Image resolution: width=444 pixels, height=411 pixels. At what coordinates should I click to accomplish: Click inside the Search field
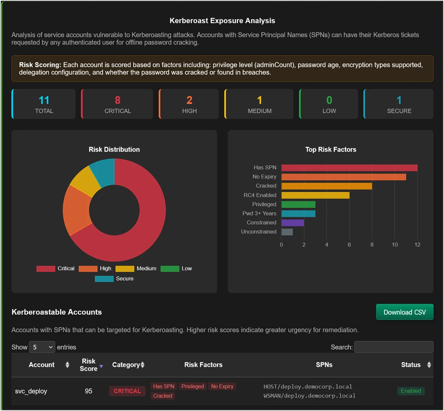[x=394, y=347]
